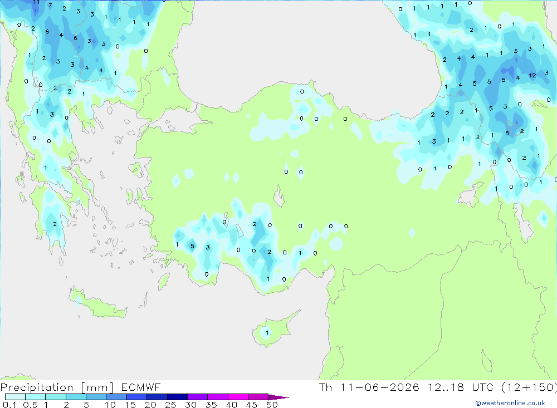Click the '0.5' legend scale label

[x=30, y=405]
